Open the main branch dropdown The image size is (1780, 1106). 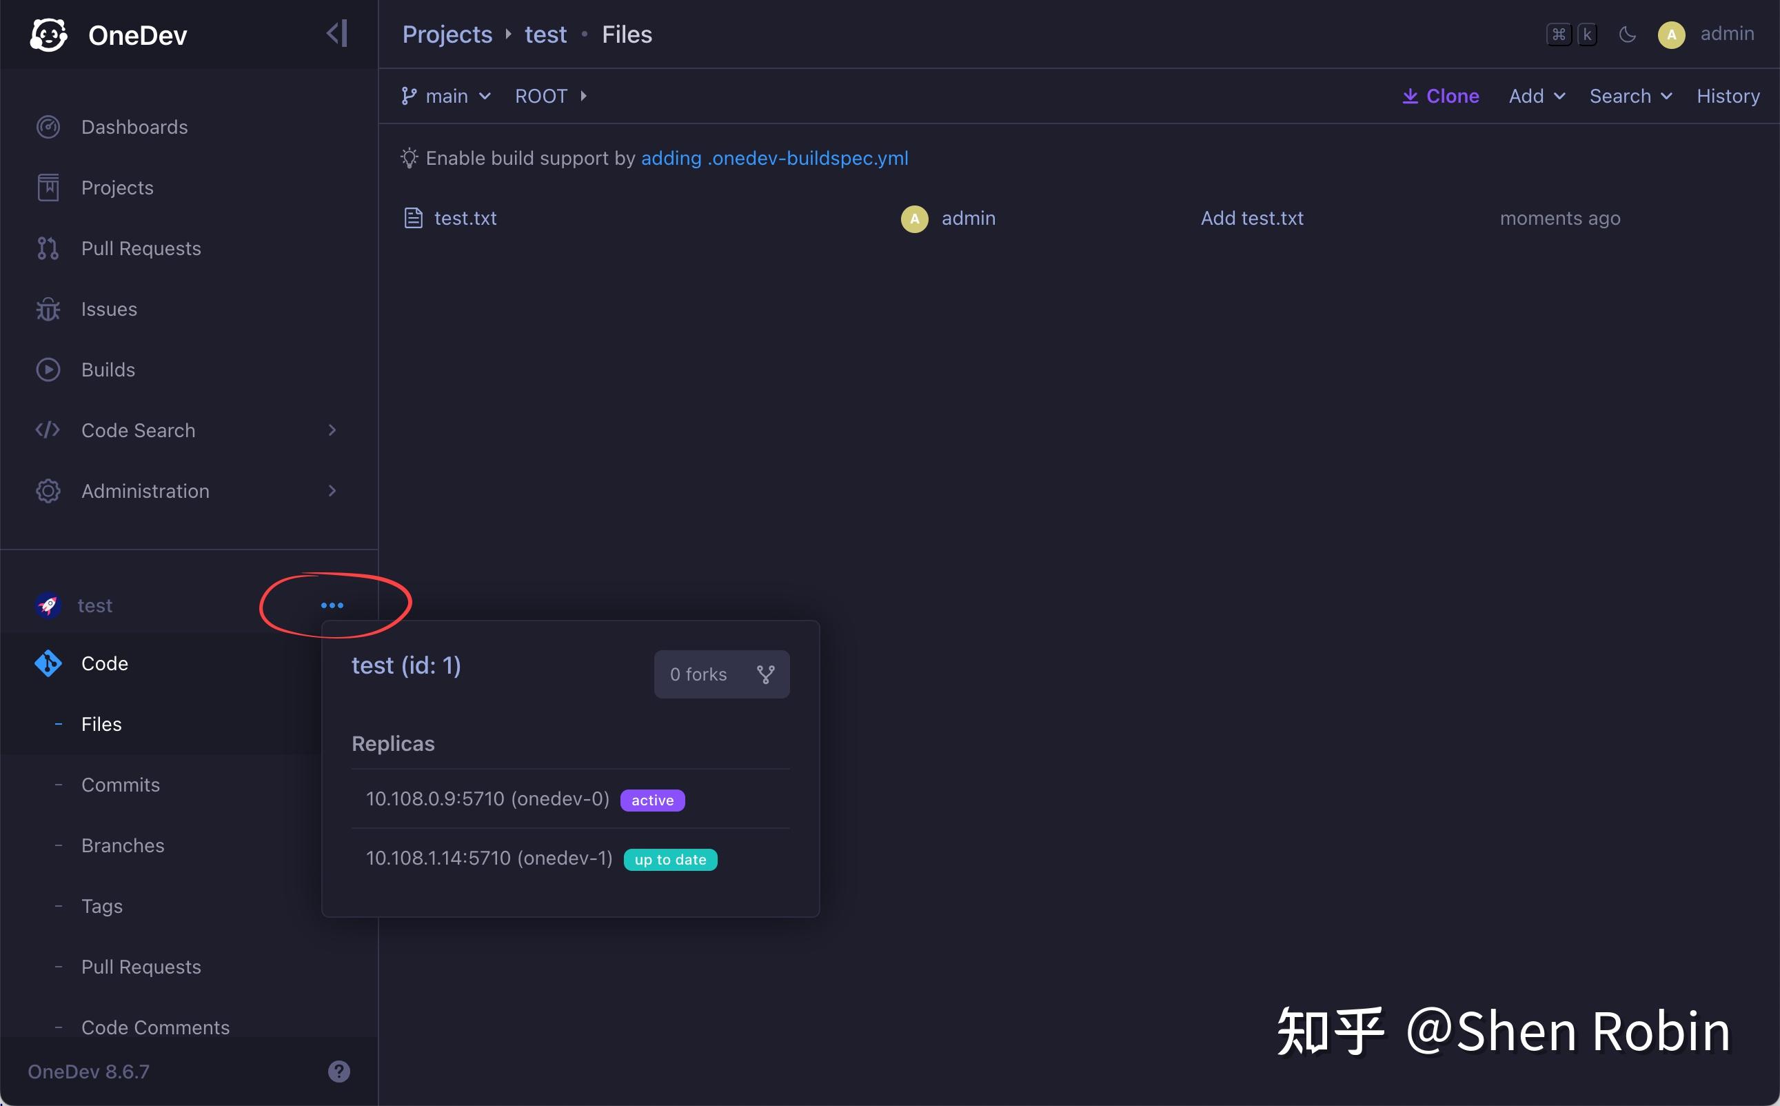pos(445,96)
